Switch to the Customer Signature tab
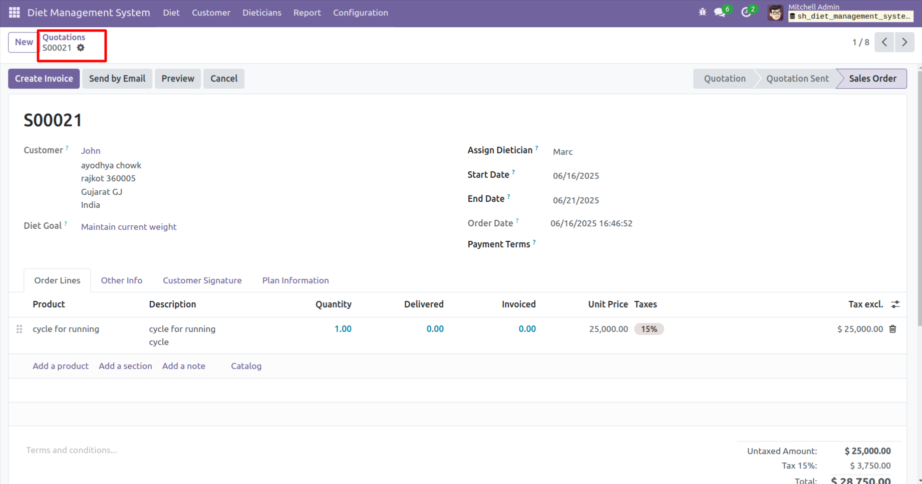The height and width of the screenshot is (484, 922). coord(202,281)
